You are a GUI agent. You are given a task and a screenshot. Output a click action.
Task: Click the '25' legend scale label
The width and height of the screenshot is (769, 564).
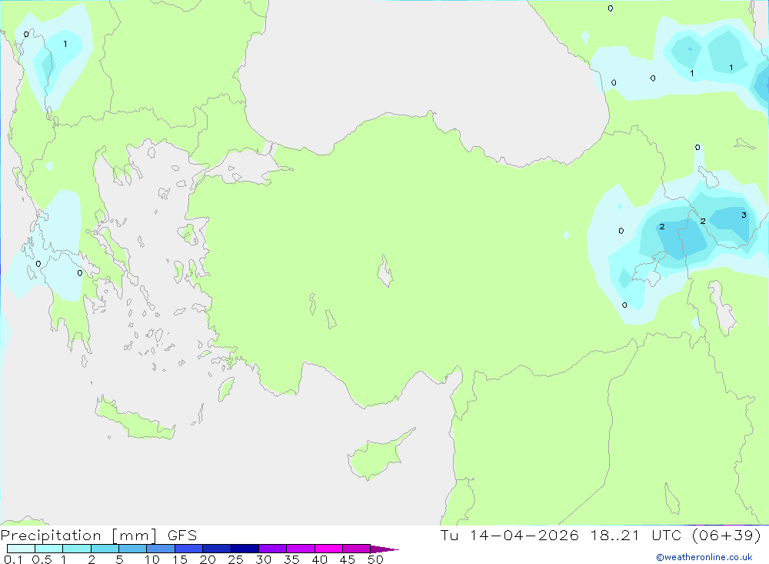[235, 559]
